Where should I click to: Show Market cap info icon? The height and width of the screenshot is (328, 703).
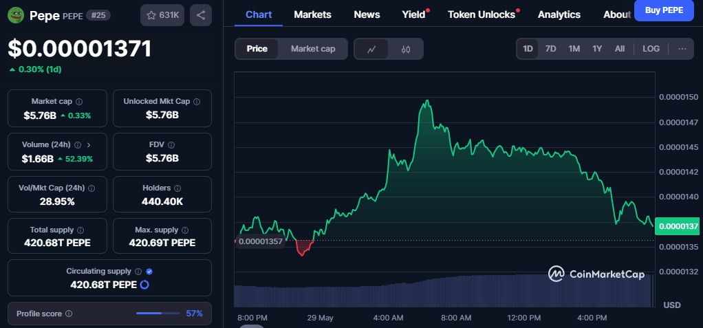[x=79, y=102]
